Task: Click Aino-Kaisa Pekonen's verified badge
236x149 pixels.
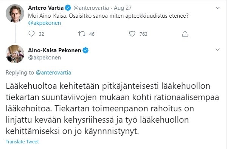Action: coord(85,50)
